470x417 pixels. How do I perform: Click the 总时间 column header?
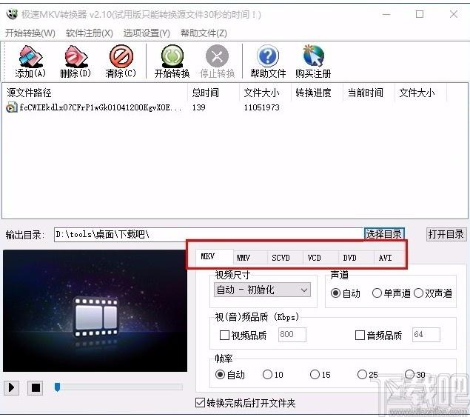coord(213,93)
